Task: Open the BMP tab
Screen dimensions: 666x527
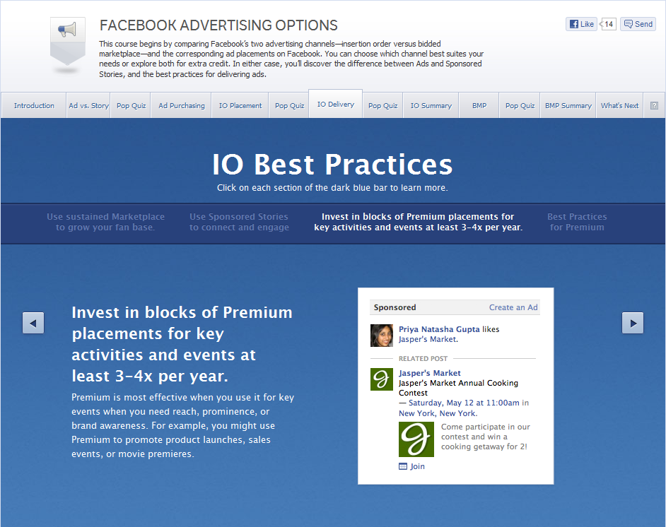Action: click(479, 106)
